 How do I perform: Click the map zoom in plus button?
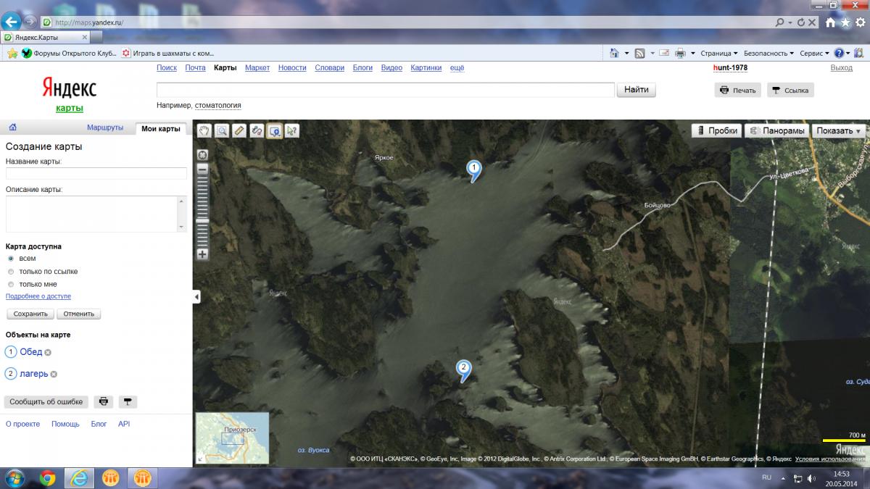(x=202, y=254)
